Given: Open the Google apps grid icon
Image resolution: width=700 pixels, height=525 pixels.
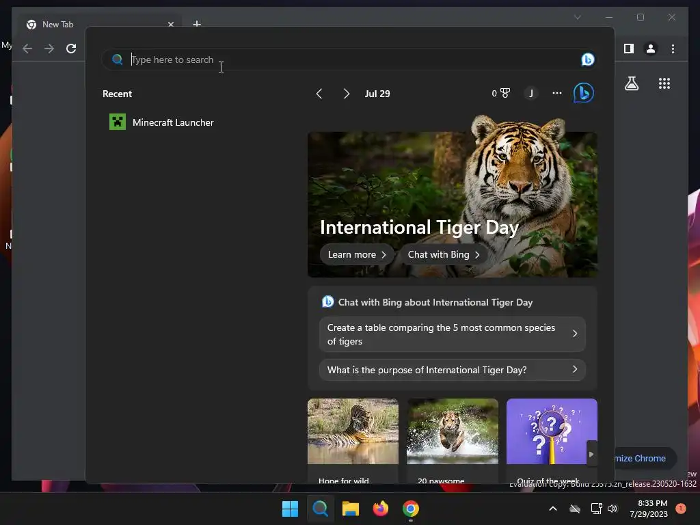Looking at the screenshot, I should (664, 83).
